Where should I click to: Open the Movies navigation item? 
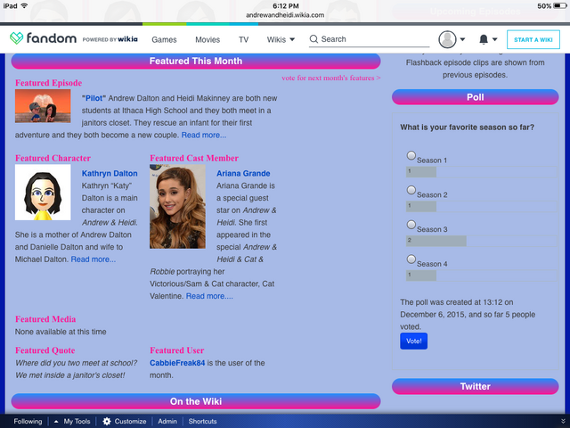coord(208,39)
